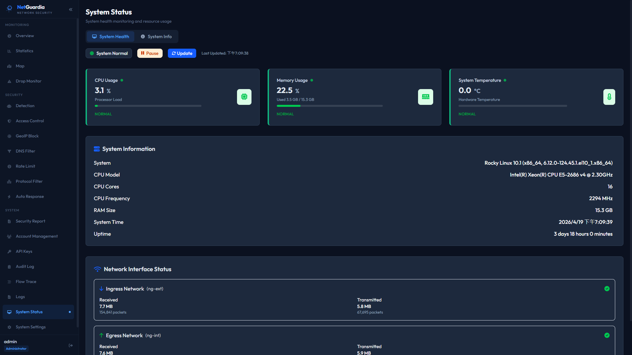Click the System Time 2026/4/19 value

[586, 222]
